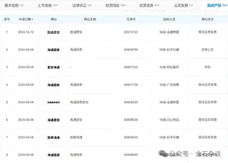Open the 基本信息 tab
228x163 pixels.
tap(14, 5)
